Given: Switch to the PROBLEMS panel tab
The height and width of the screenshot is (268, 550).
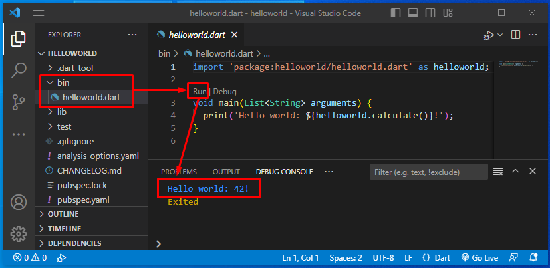Looking at the screenshot, I should (x=179, y=172).
